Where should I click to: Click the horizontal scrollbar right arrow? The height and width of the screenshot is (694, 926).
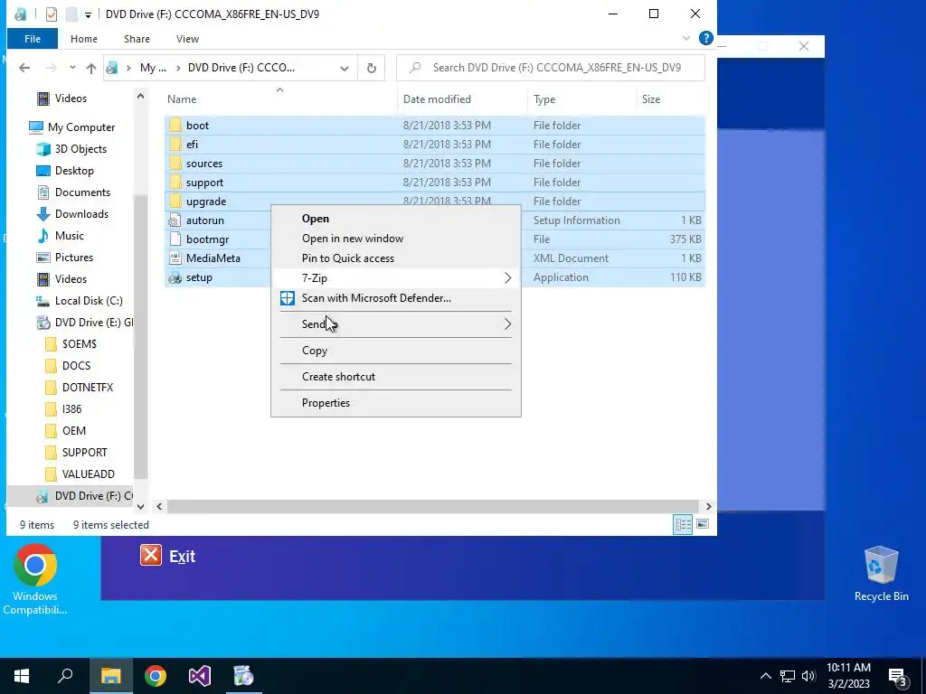pos(709,506)
